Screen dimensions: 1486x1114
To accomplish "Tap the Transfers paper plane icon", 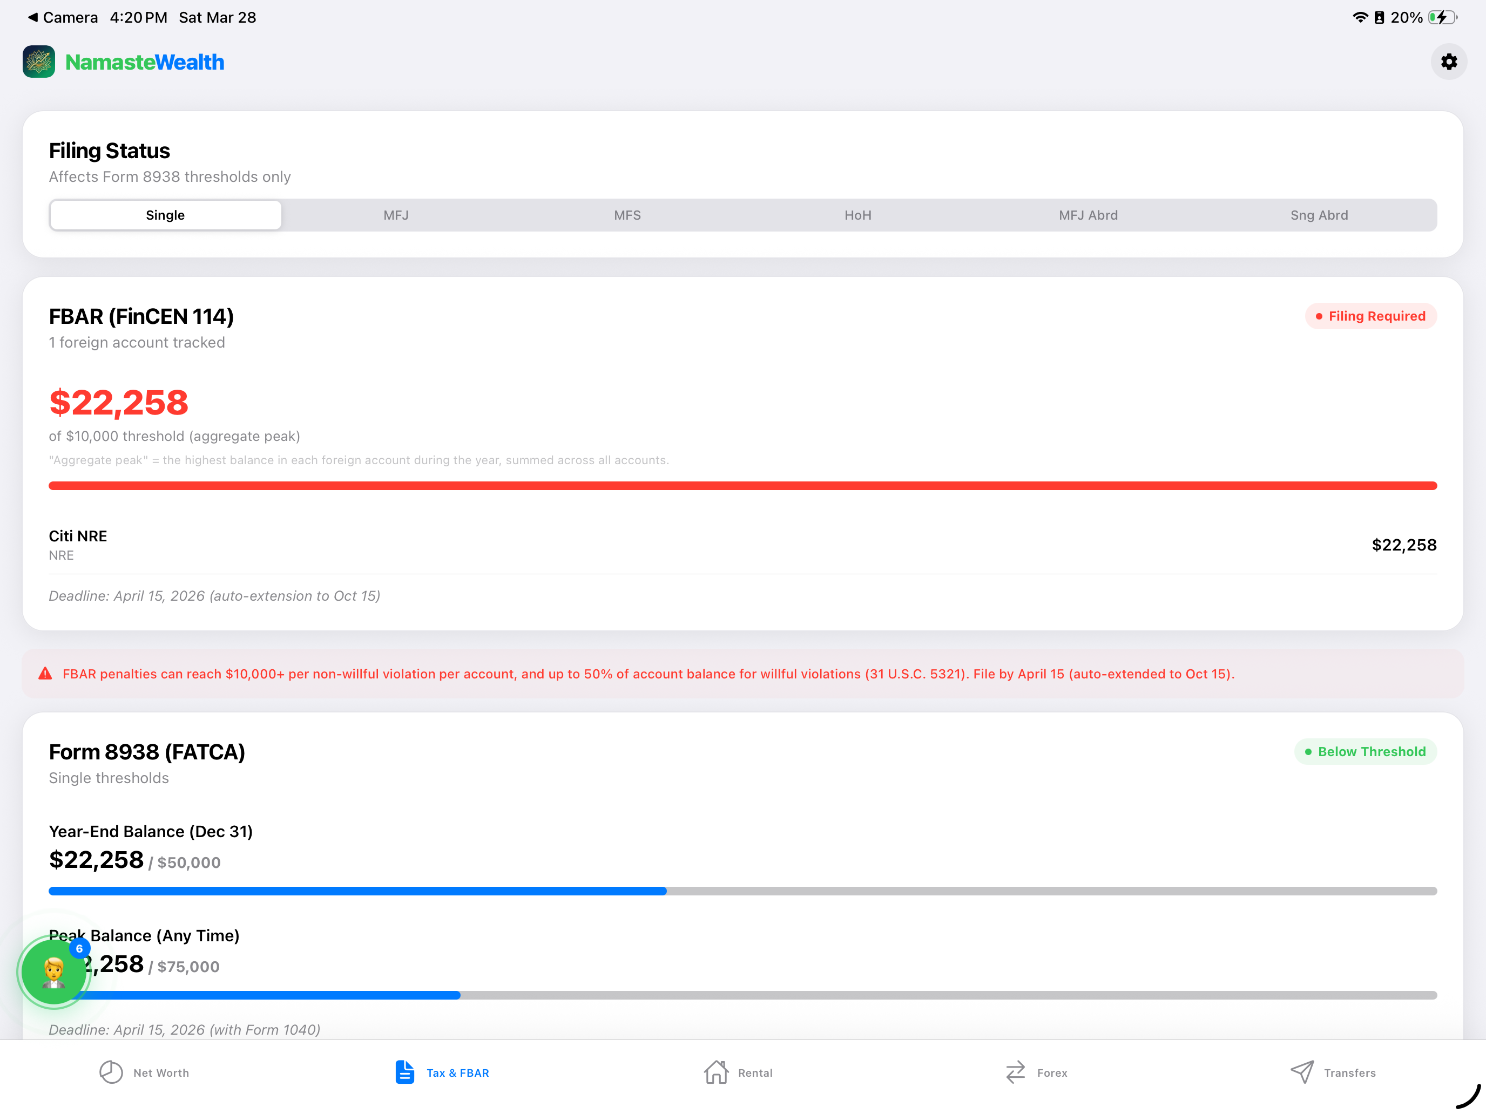I will (x=1302, y=1072).
